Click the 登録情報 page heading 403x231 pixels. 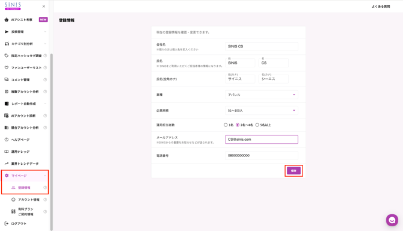click(x=67, y=20)
